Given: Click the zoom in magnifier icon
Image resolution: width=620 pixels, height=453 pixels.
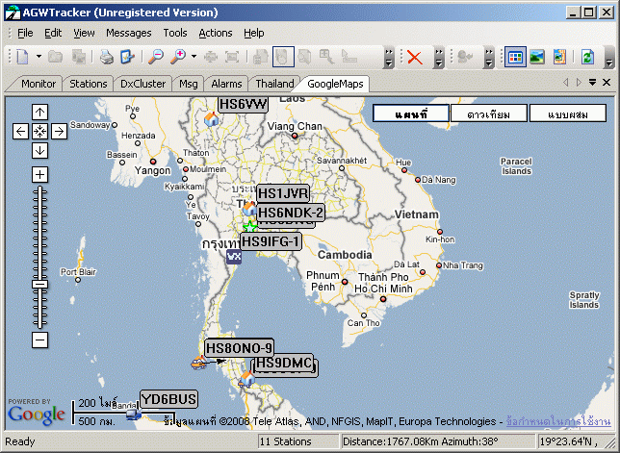Looking at the screenshot, I should click(x=178, y=57).
